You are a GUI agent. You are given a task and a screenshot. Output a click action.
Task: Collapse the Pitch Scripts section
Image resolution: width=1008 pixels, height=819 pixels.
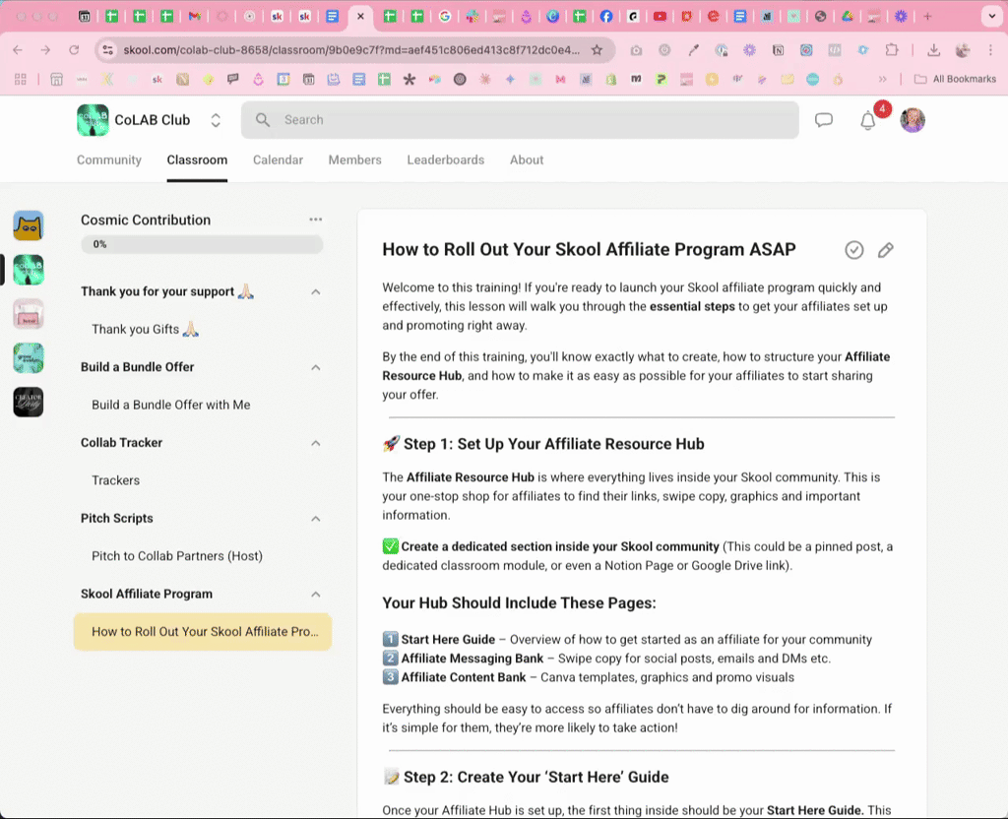tap(316, 519)
